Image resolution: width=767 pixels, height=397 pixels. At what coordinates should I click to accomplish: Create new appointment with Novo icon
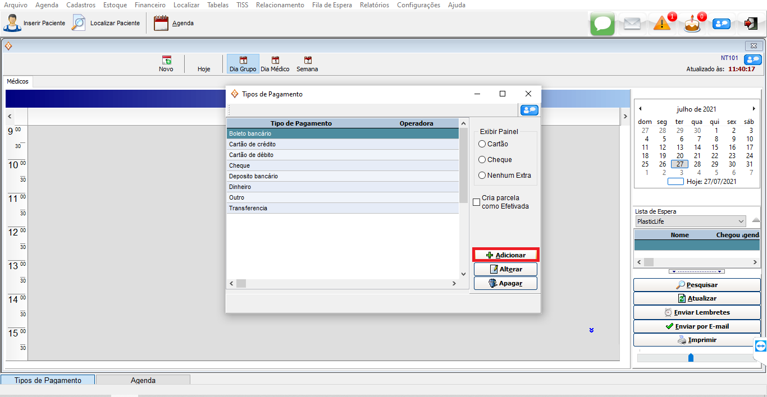click(166, 64)
